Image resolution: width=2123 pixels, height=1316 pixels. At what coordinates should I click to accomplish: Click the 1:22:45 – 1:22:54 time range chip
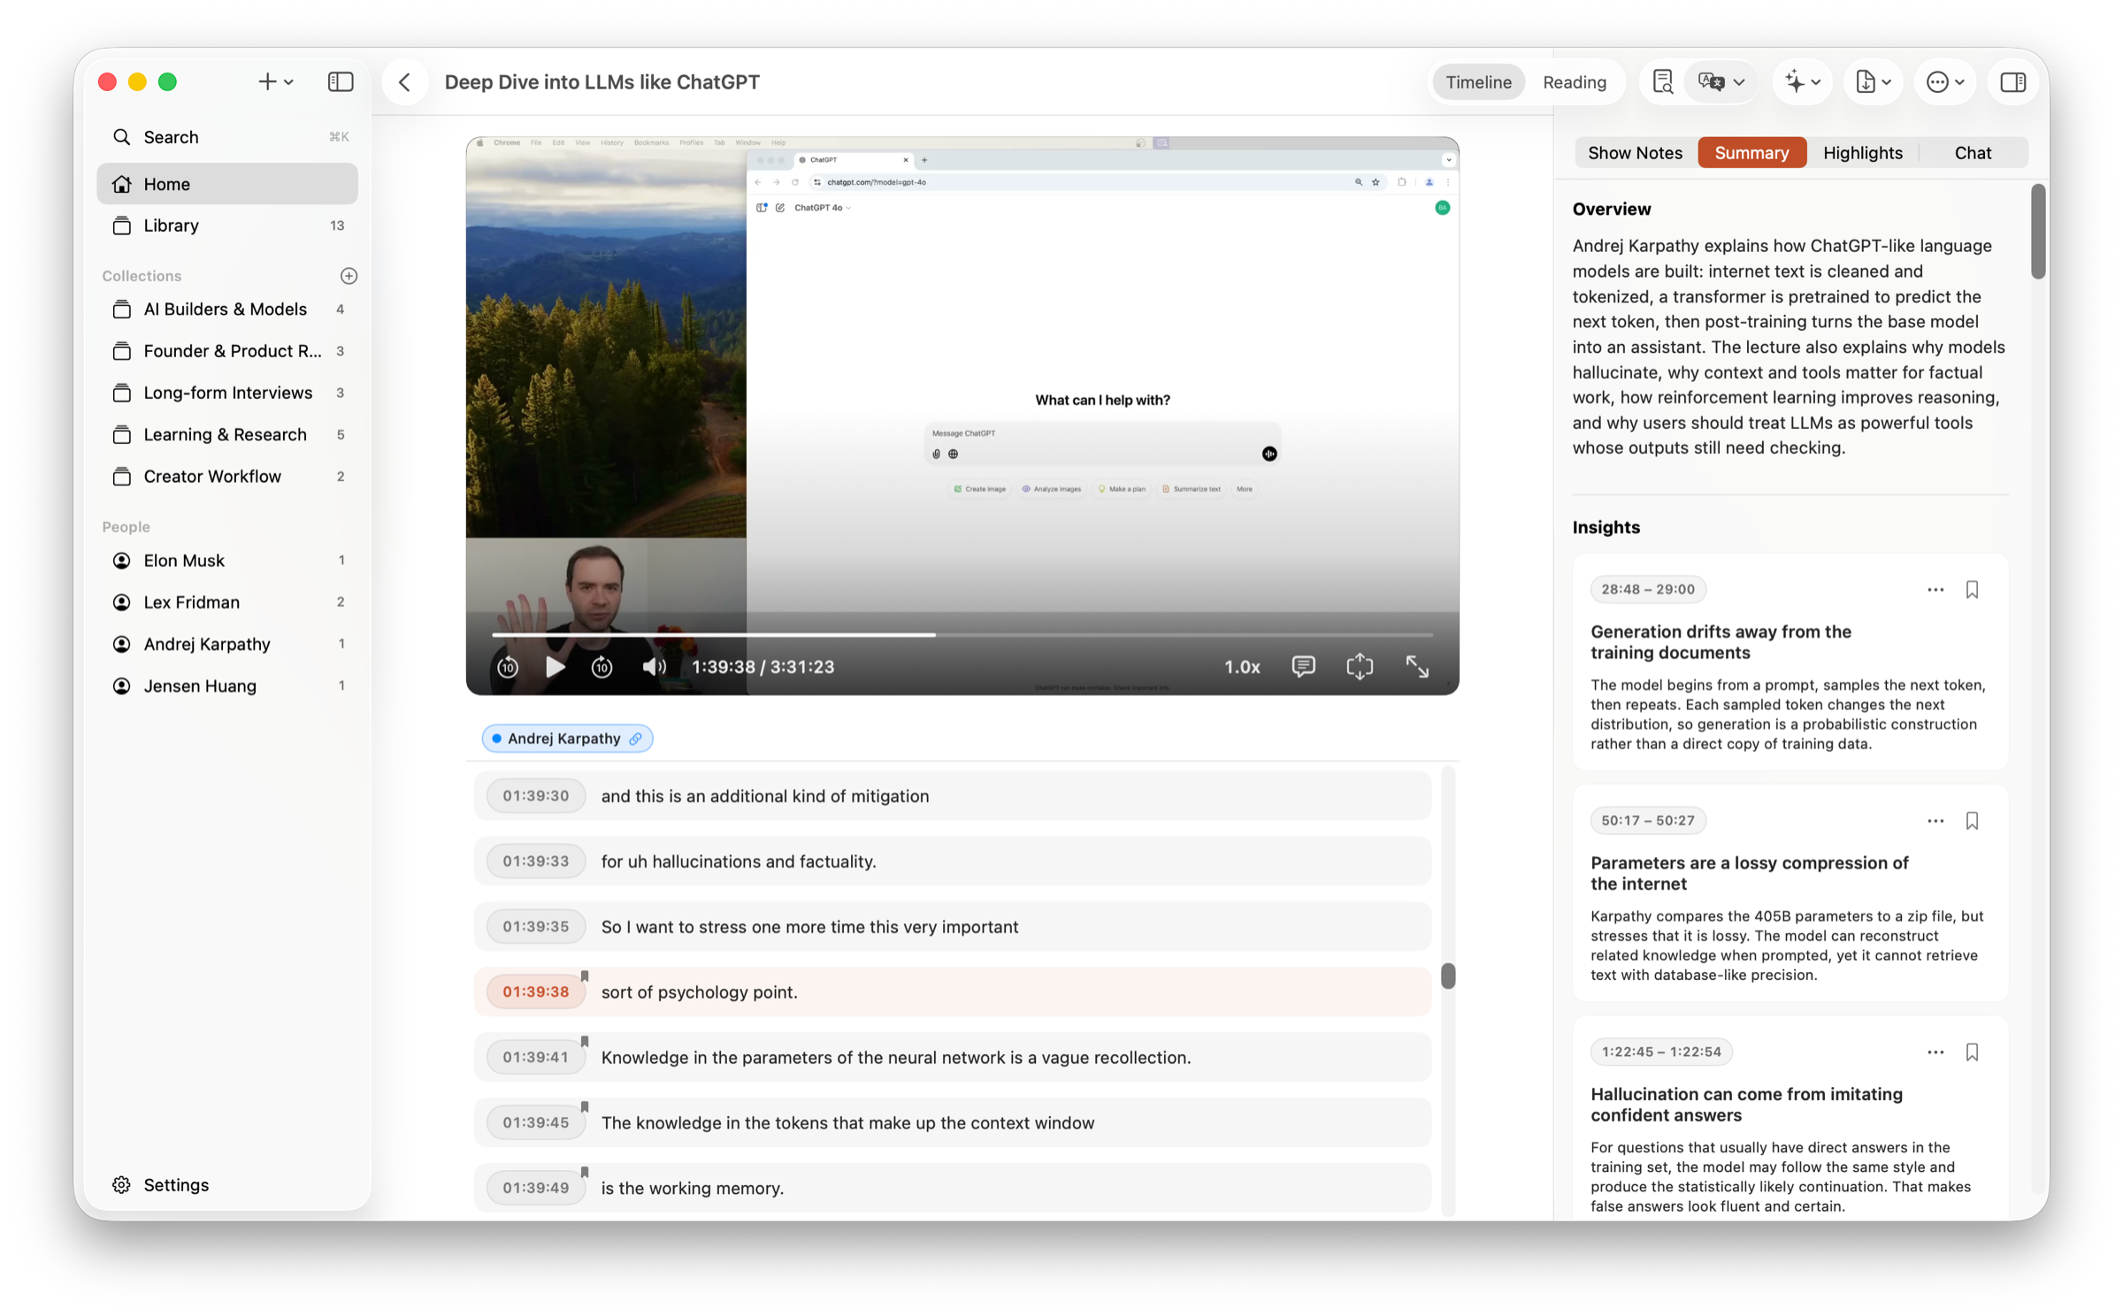click(1661, 1052)
